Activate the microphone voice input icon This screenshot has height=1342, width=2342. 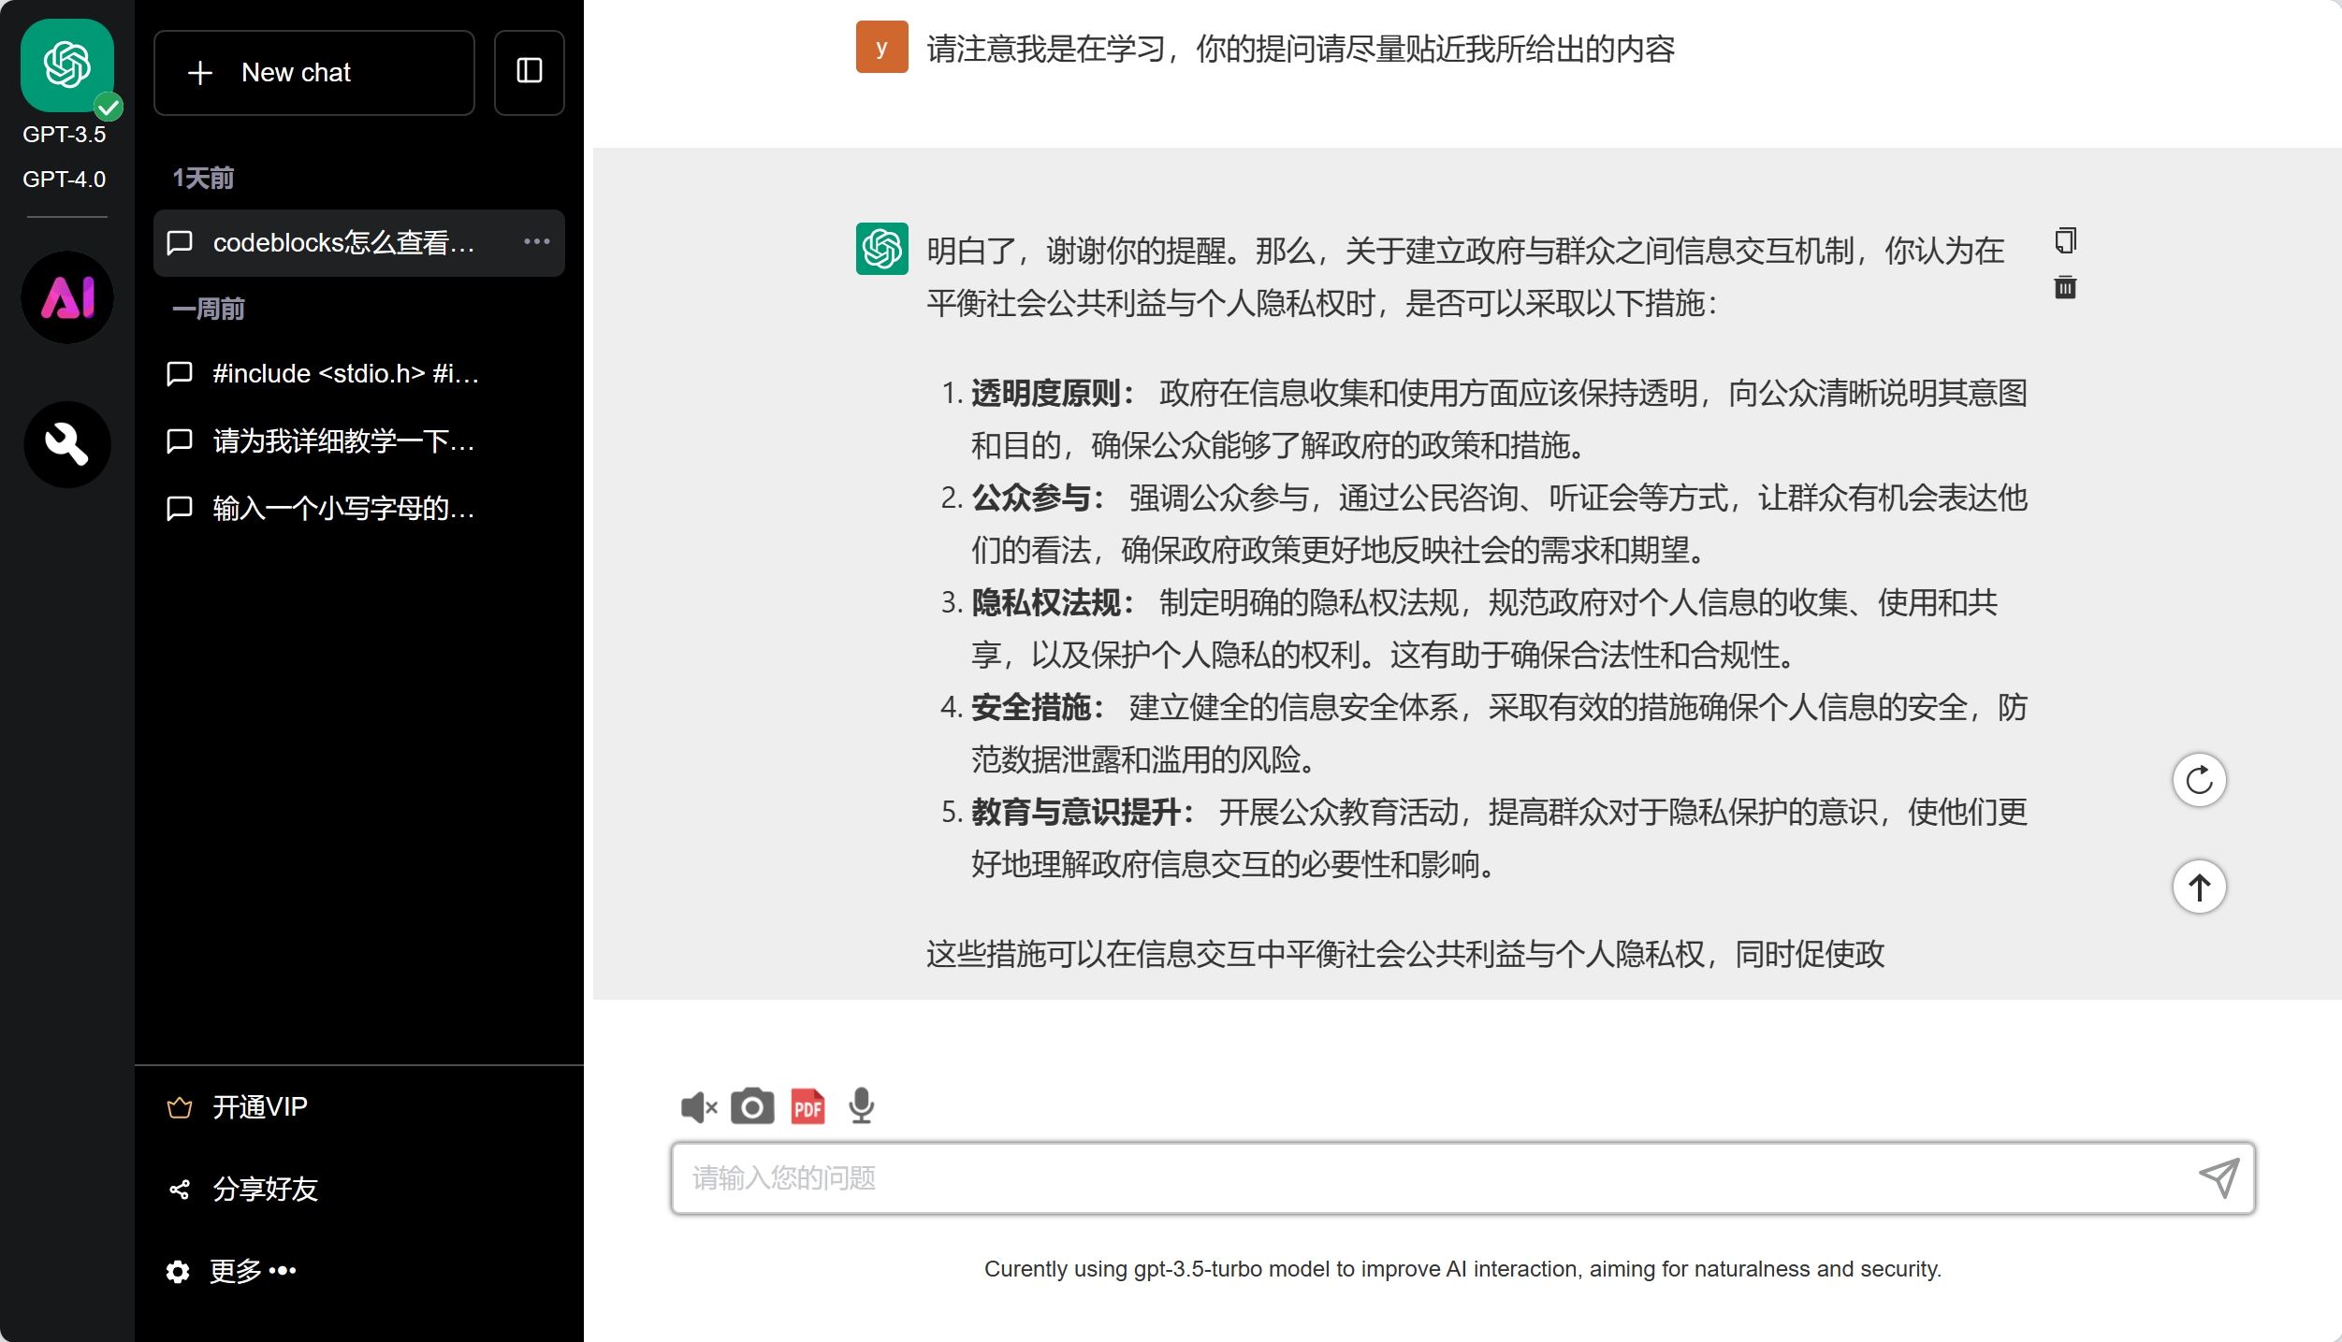tap(861, 1107)
